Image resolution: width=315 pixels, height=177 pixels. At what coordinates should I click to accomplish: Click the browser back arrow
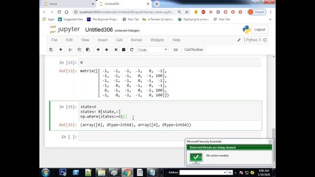[x=44, y=12]
